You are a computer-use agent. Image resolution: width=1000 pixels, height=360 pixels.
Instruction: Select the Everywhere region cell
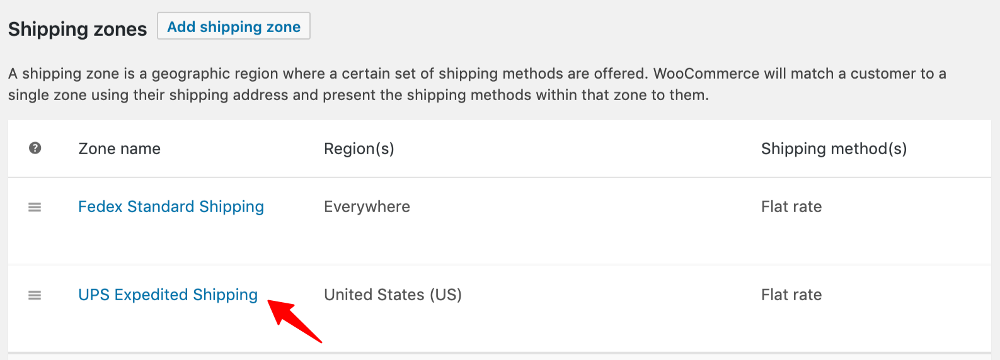[367, 207]
